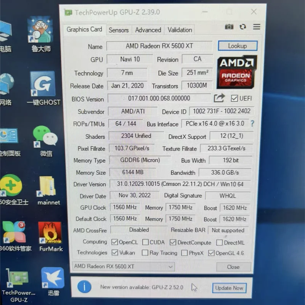305x305 pixels.
Task: Open the hamburger menu icon
Action: click(x=257, y=27)
